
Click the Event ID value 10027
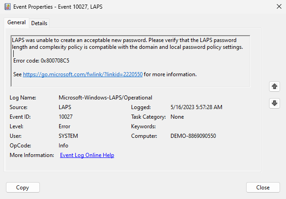(x=66, y=117)
